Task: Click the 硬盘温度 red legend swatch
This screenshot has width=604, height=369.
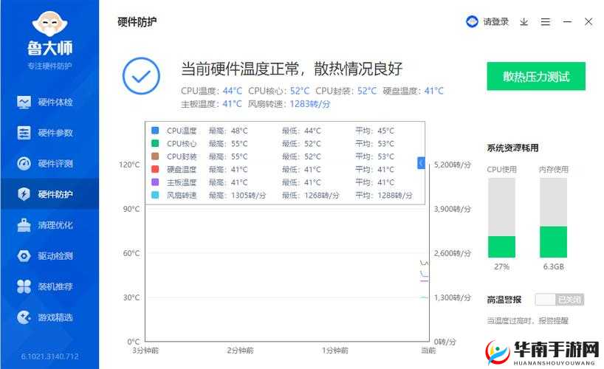Action: pos(155,169)
